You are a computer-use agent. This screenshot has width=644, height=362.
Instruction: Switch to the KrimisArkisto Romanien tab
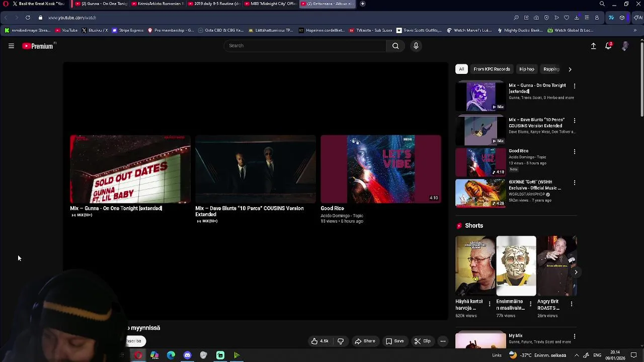[x=157, y=4]
